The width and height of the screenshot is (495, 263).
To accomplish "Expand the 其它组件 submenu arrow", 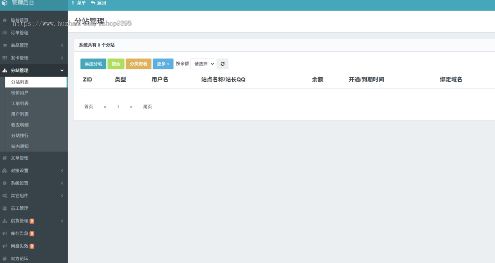I will (62, 196).
